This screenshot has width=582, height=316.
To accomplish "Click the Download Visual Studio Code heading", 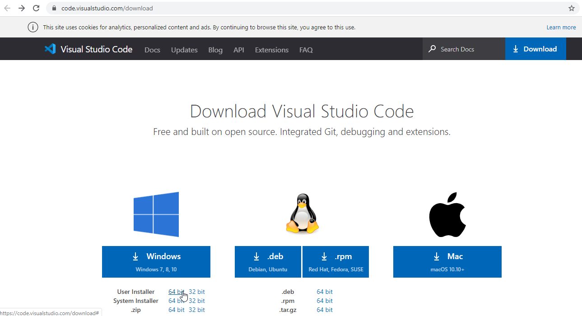I will click(302, 111).
